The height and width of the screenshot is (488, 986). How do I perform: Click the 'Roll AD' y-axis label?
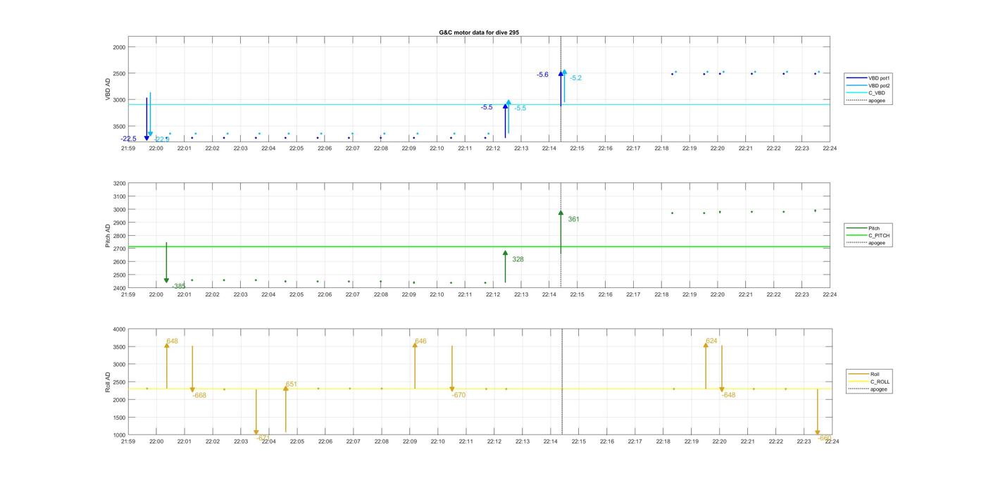[x=108, y=382]
